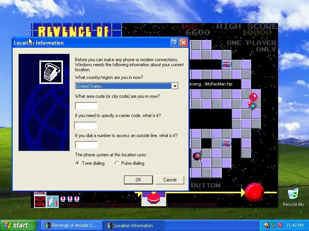Viewport: 309px width, 231px height.
Task: Switch to Revenge of Arcade taskbar item
Action: point(71,225)
